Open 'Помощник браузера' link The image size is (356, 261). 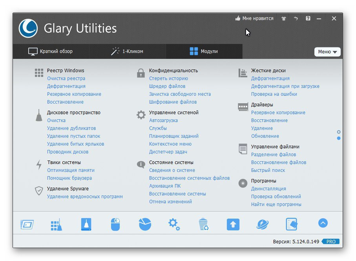click(69, 178)
